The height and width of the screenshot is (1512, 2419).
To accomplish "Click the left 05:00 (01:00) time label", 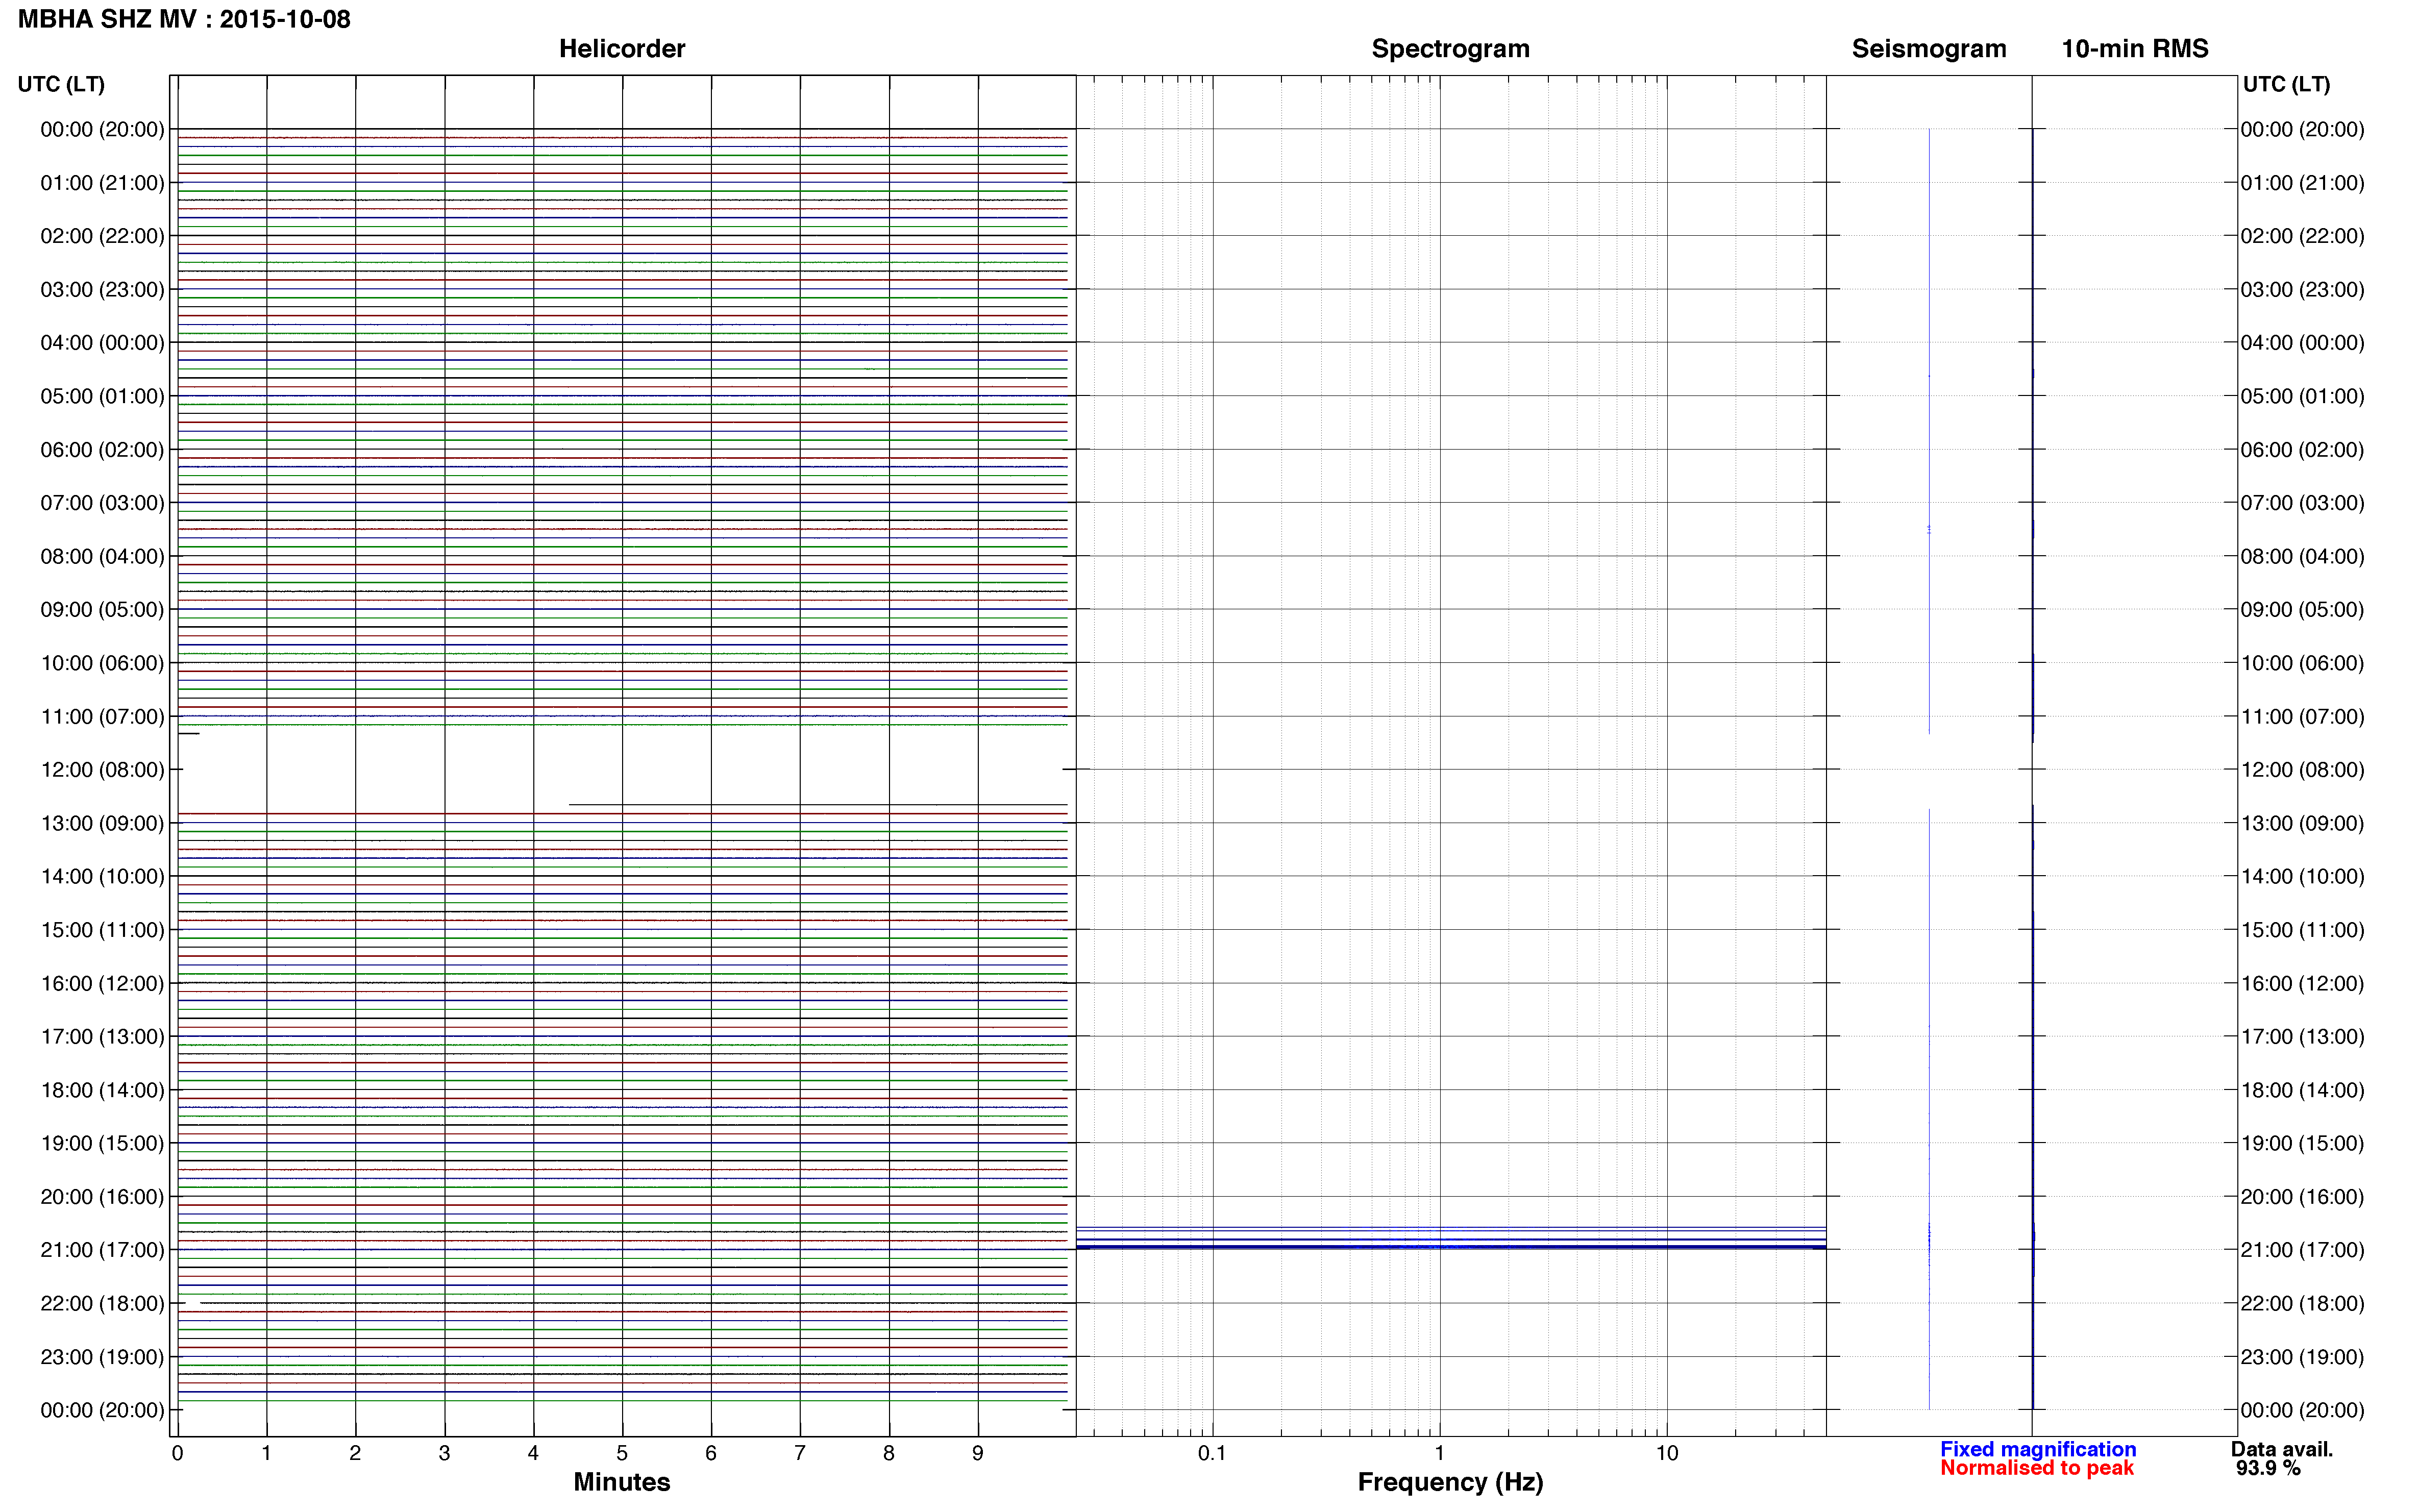I will (102, 396).
